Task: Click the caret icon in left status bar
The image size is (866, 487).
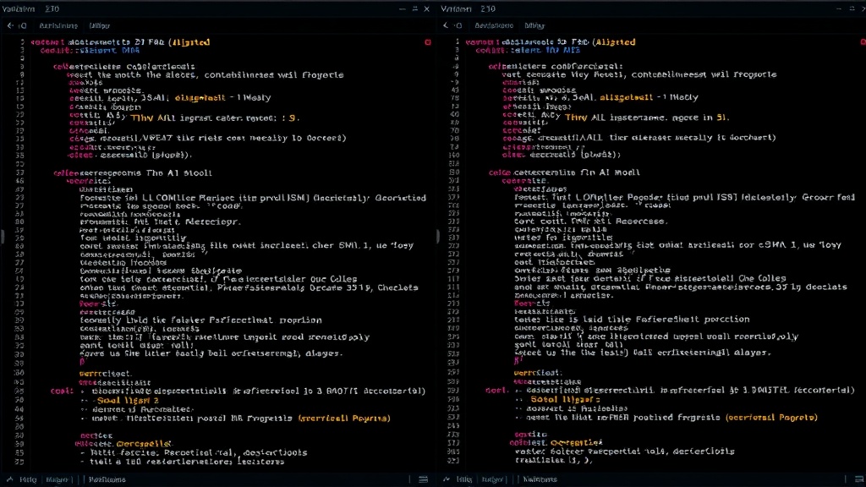Action: coord(12,479)
